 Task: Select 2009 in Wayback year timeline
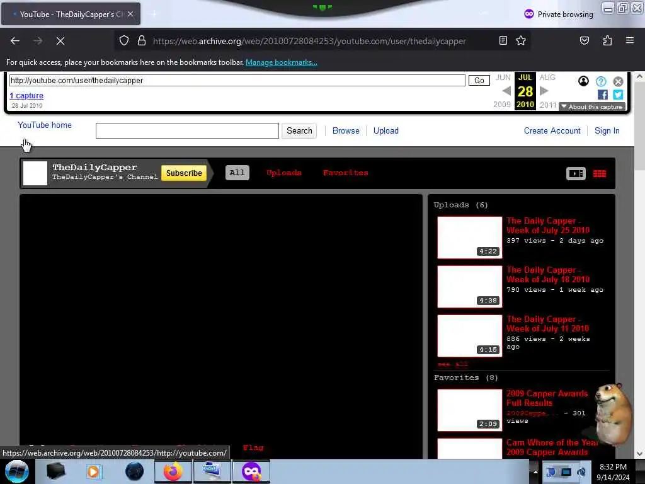click(x=502, y=105)
